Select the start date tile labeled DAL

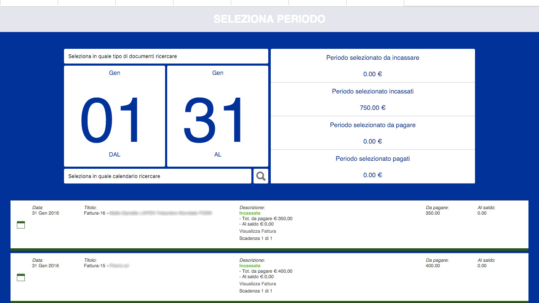[x=115, y=116]
